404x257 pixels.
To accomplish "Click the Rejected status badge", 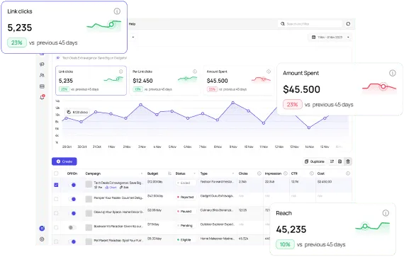I will pyautogui.click(x=186, y=197).
